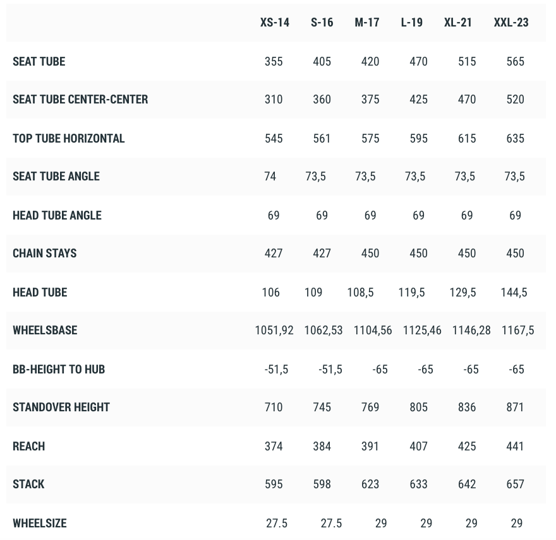Click the WHEELSBASE row label
This screenshot has height=540, width=556.
45,331
